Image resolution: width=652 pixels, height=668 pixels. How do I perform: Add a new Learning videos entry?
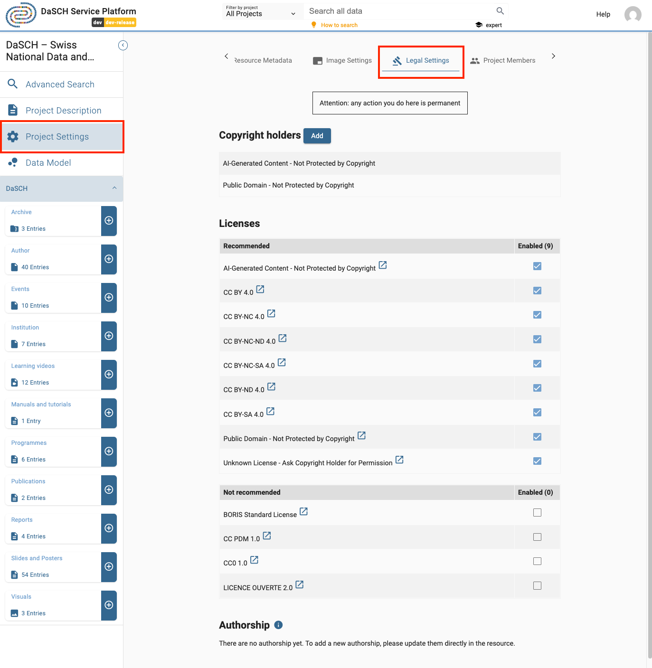[109, 374]
